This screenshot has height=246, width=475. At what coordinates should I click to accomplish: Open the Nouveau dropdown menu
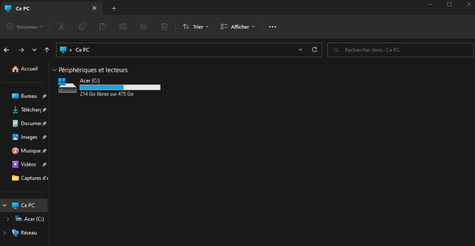[25, 27]
